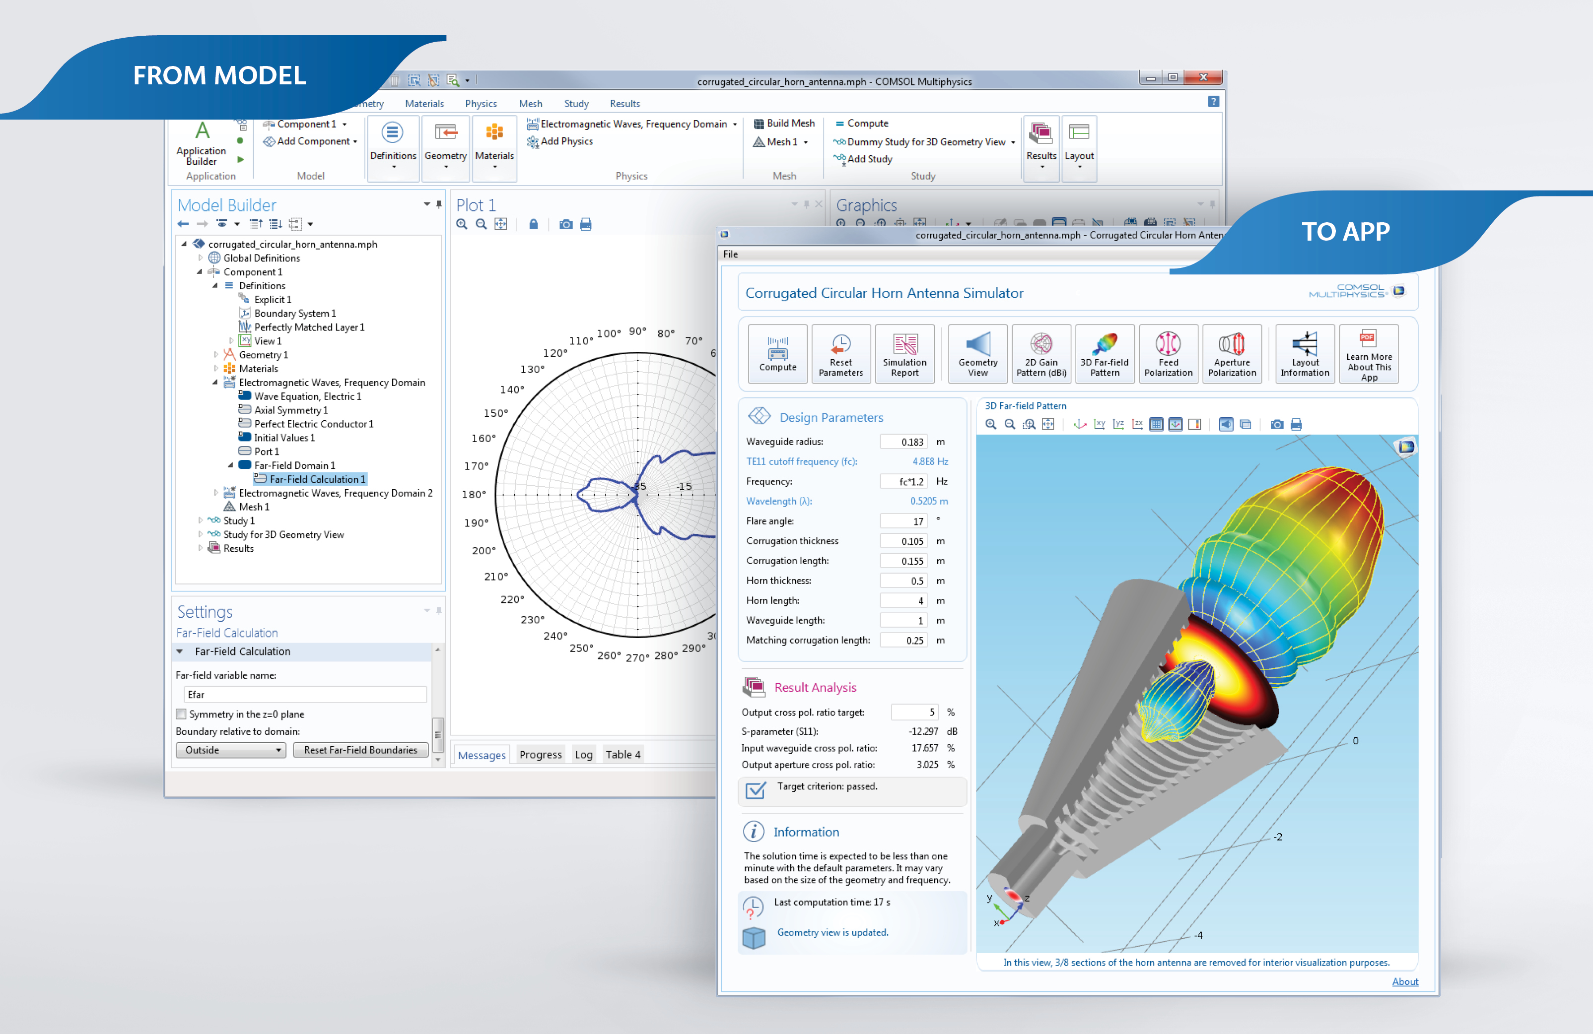Screen dimensions: 1593x1034
Task: Open the Materials ribbon button
Action: tap(494, 147)
